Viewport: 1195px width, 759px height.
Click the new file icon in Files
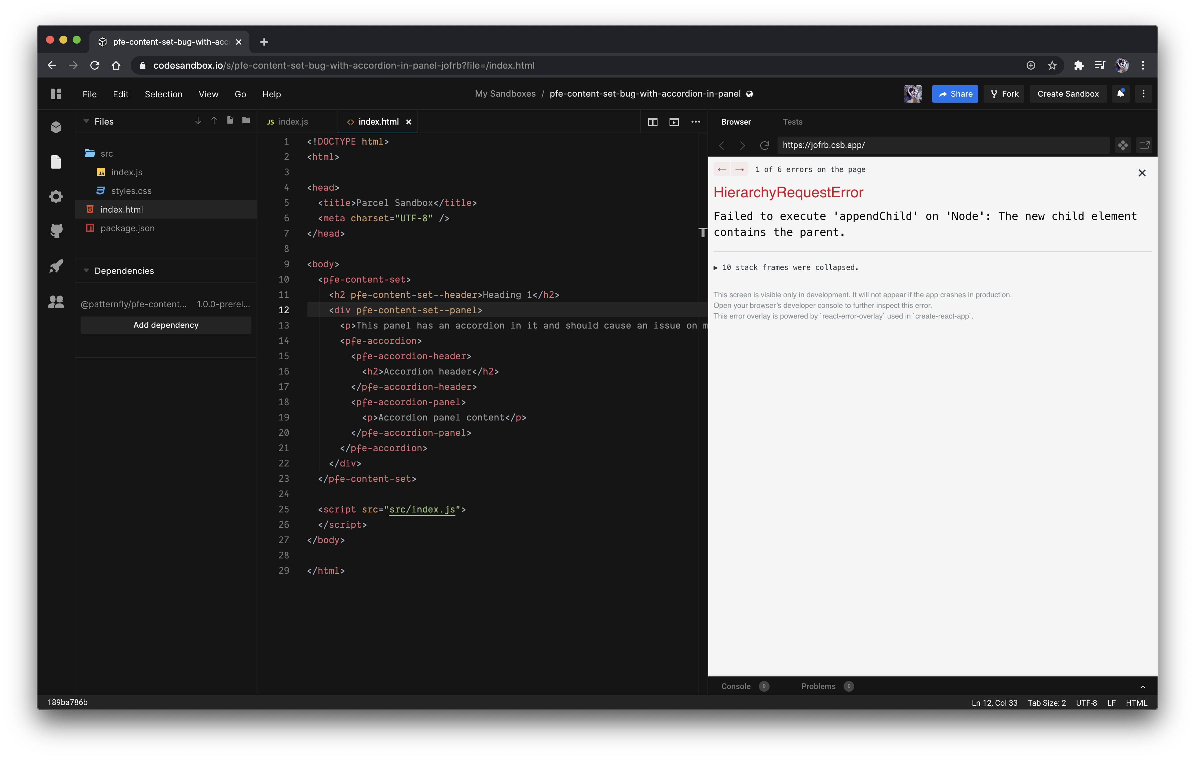click(x=230, y=121)
